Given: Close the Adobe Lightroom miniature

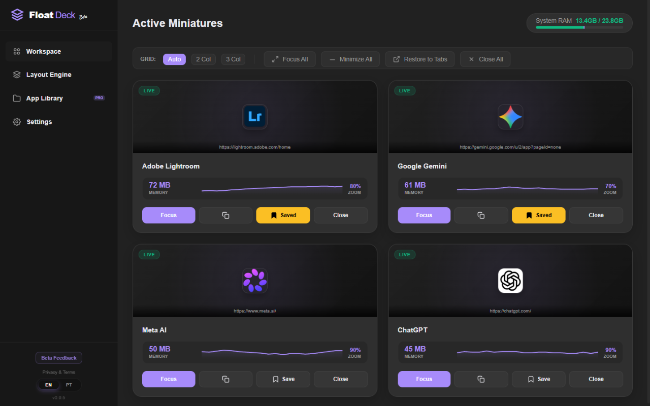Looking at the screenshot, I should pyautogui.click(x=341, y=215).
